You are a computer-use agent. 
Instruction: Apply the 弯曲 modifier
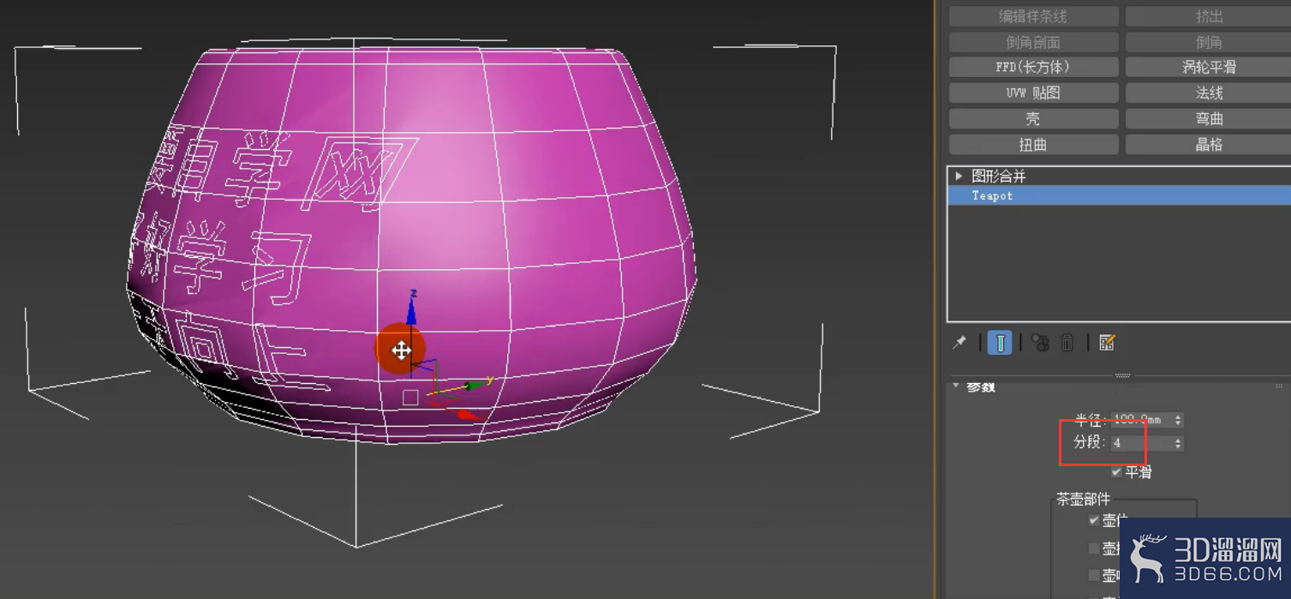click(x=1210, y=119)
